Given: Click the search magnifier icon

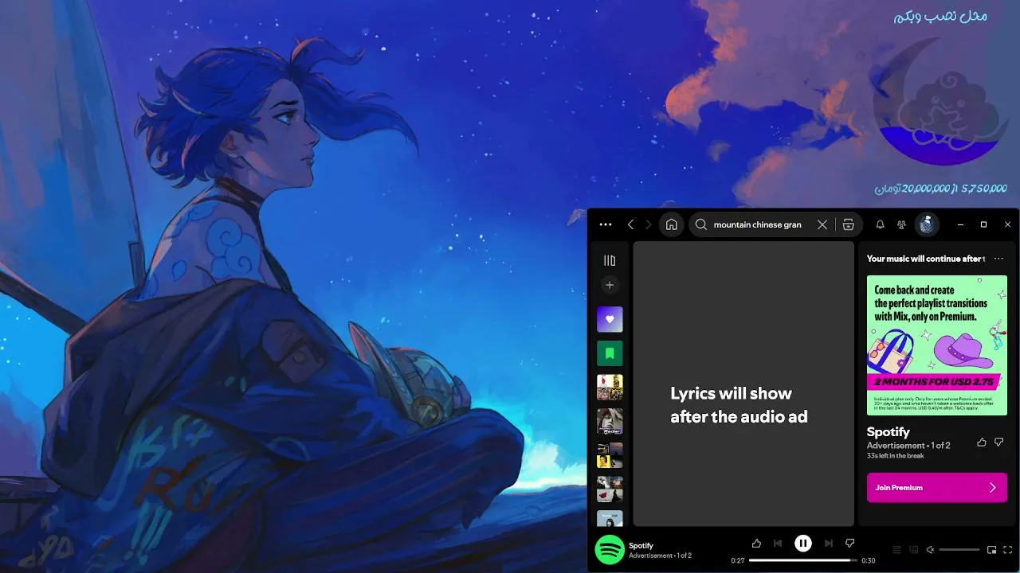Looking at the screenshot, I should (701, 224).
